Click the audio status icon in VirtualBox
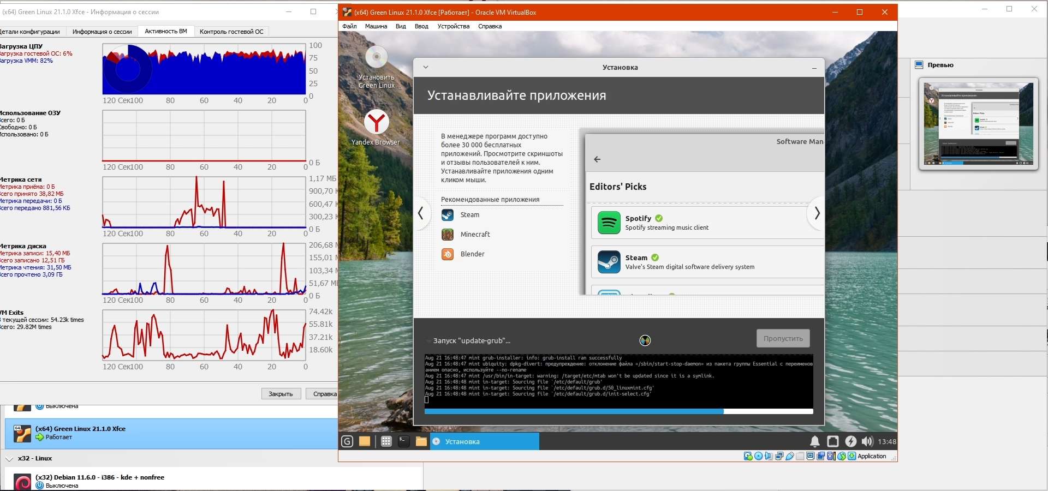Screen dimensions: 1048x491 (x=769, y=456)
